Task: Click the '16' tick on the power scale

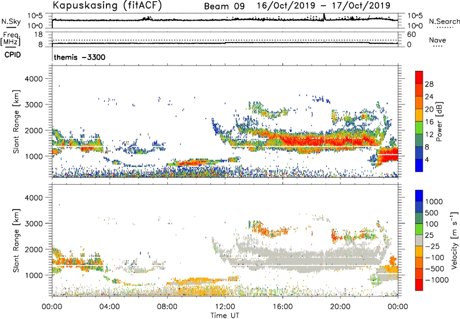Action: point(429,122)
